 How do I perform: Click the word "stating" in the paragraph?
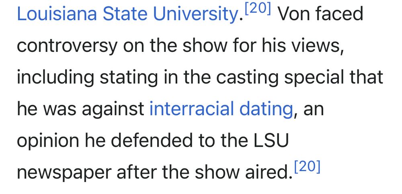click(129, 78)
